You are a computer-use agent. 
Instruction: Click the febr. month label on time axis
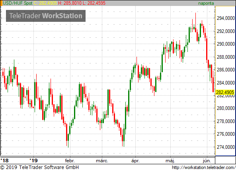click(x=70, y=161)
